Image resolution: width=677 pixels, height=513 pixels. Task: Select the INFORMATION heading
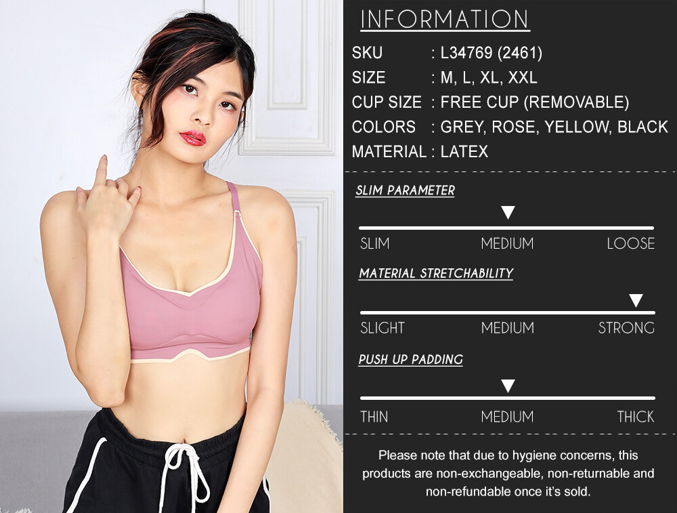click(445, 20)
